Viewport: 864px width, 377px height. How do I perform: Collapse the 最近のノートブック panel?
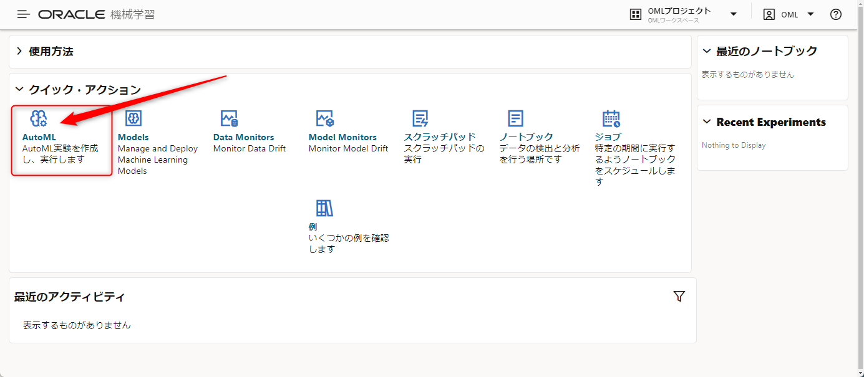(x=707, y=51)
